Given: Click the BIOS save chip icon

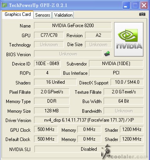Looking at the screenshot, I should click(x=107, y=54).
